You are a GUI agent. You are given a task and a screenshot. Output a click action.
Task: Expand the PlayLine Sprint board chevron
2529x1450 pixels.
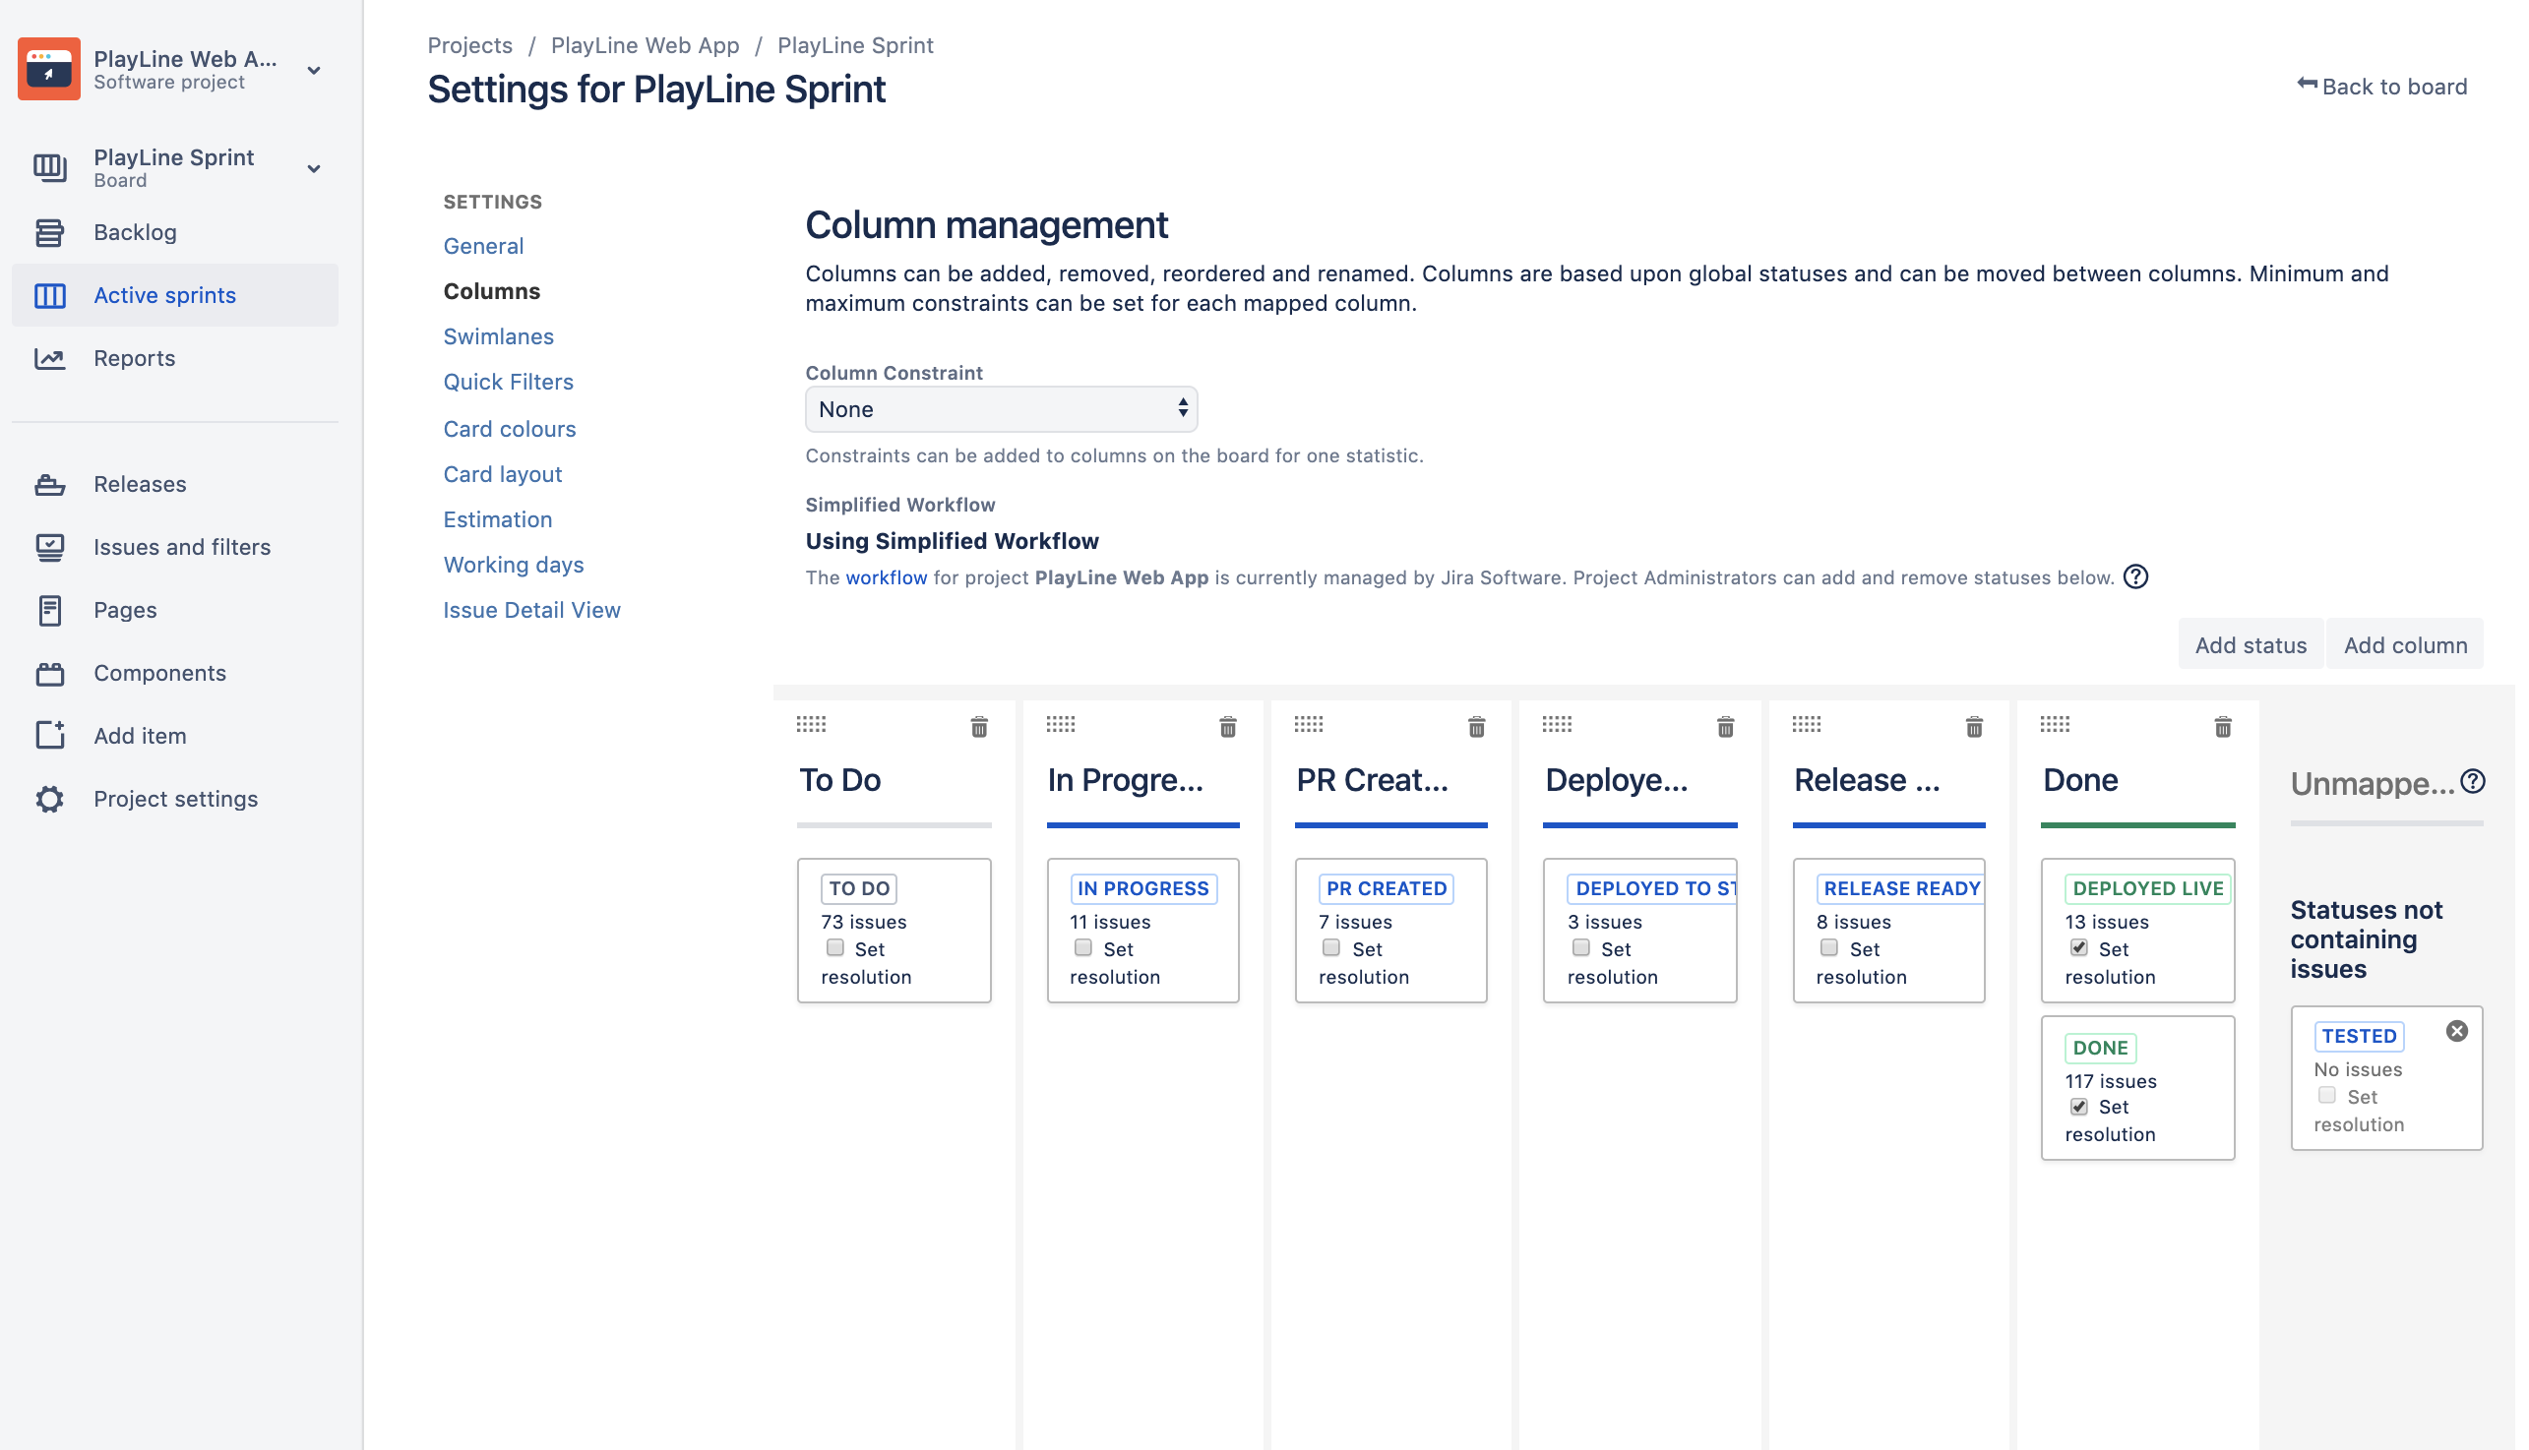tap(314, 168)
